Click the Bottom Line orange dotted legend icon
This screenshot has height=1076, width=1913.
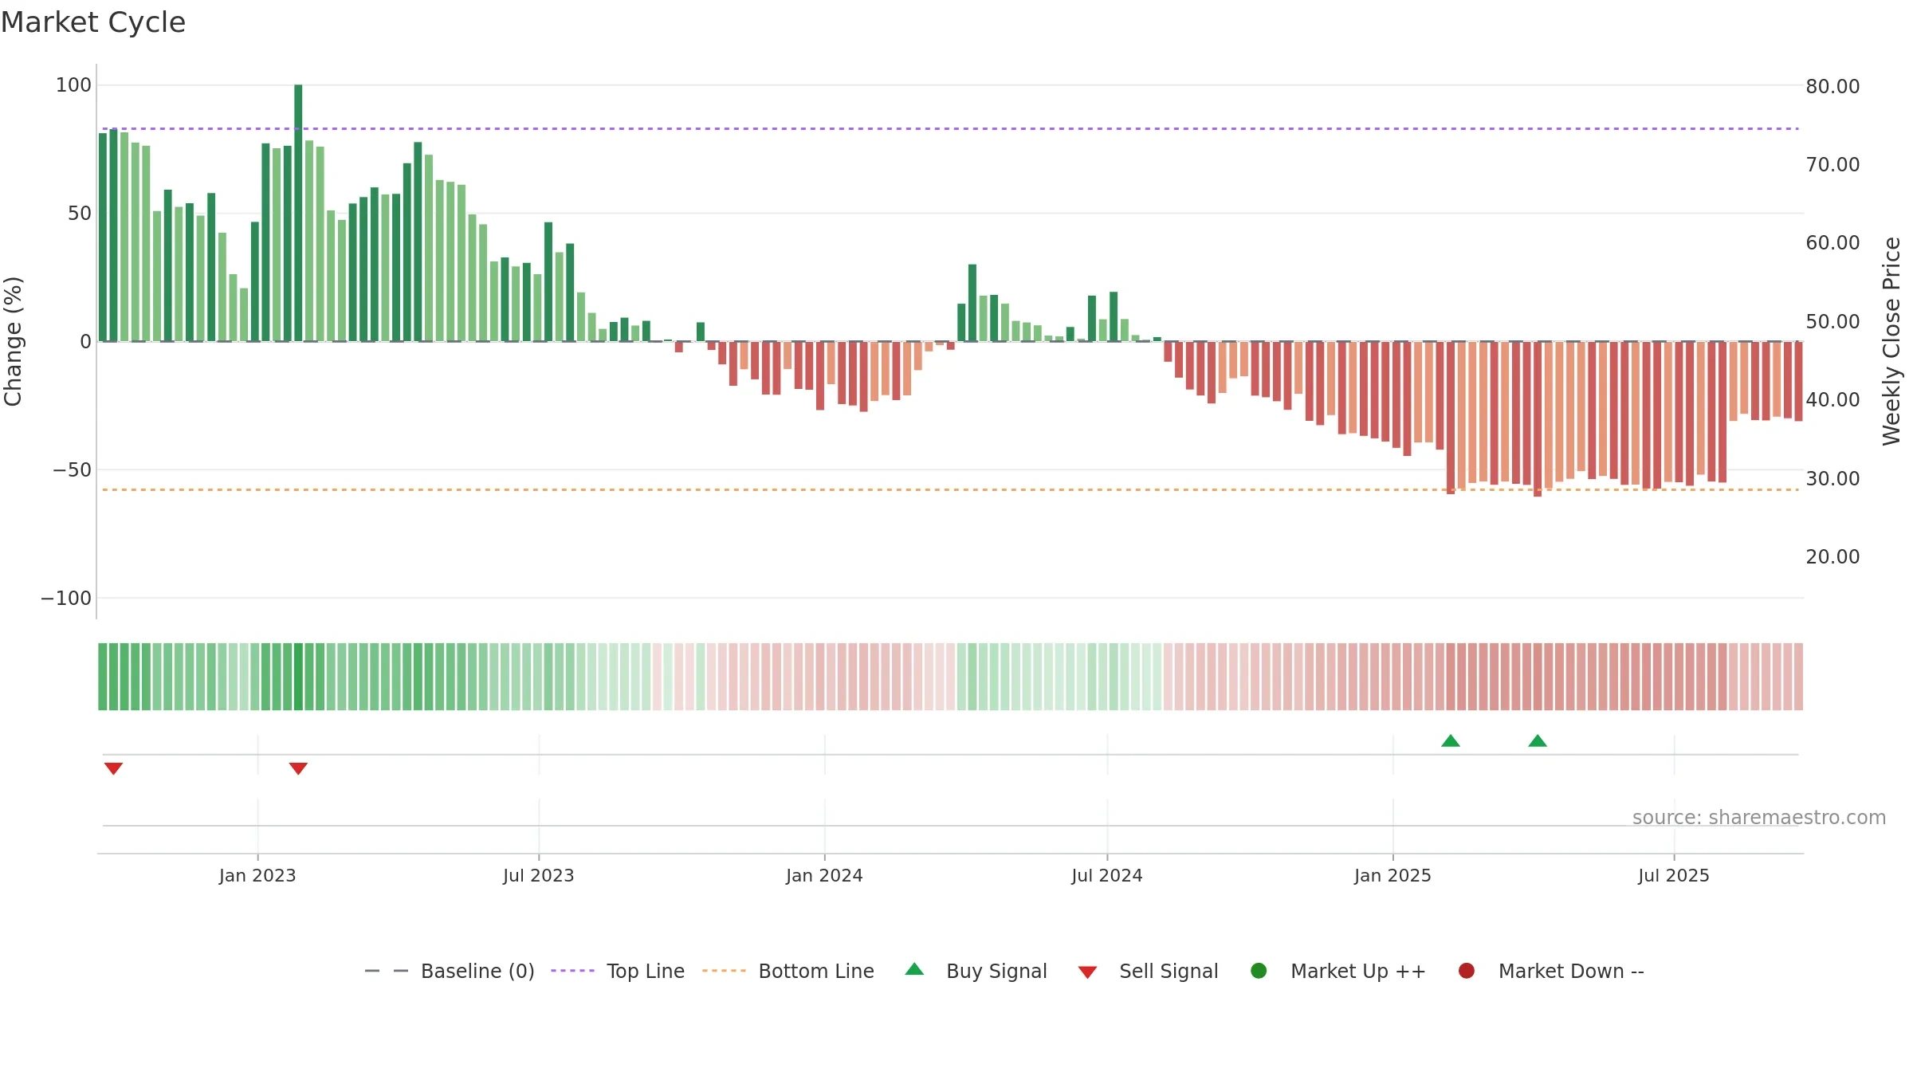coord(725,971)
